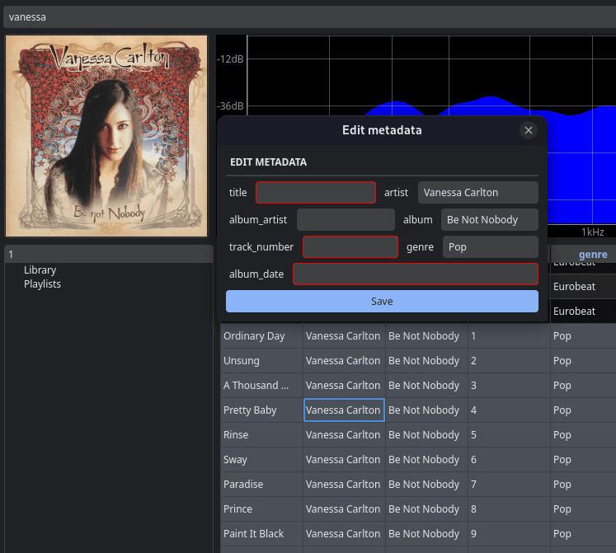
Task: Close the Edit metadata dialog
Action: (528, 130)
